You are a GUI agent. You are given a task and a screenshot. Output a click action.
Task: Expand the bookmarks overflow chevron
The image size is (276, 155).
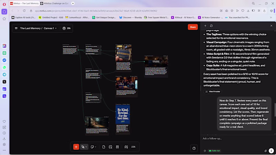271,18
